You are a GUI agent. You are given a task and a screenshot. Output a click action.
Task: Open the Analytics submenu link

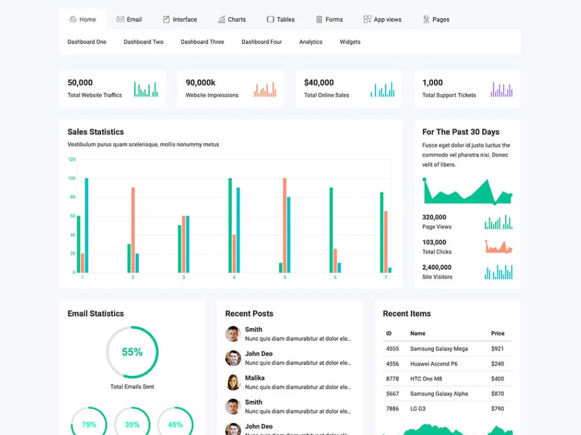coord(310,42)
